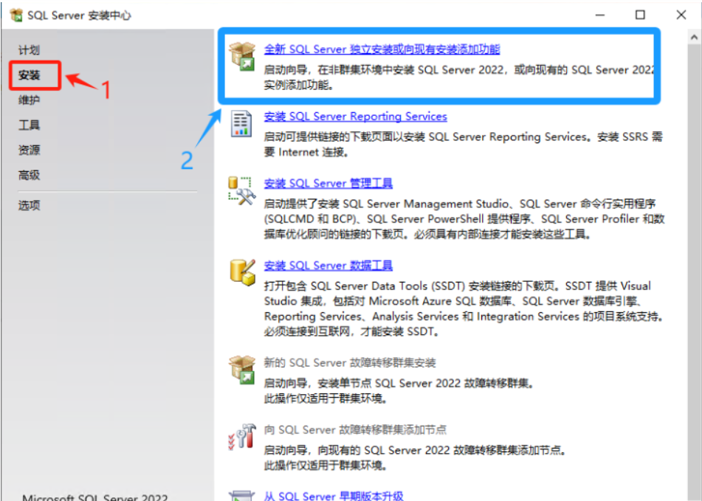Image resolution: width=702 pixels, height=501 pixels.
Task: Click the SQL Server data tools icon
Action: (x=242, y=272)
